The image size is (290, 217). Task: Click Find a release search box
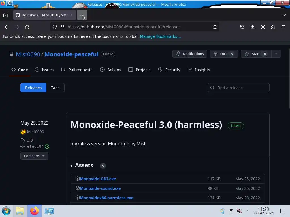tap(238, 88)
